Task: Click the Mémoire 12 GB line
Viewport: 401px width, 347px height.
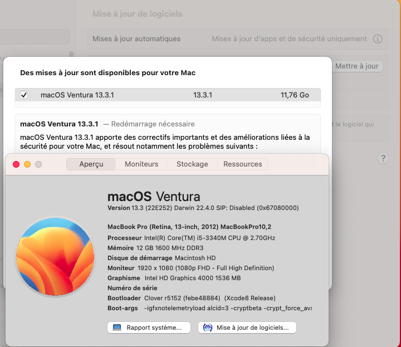Action: (155, 248)
